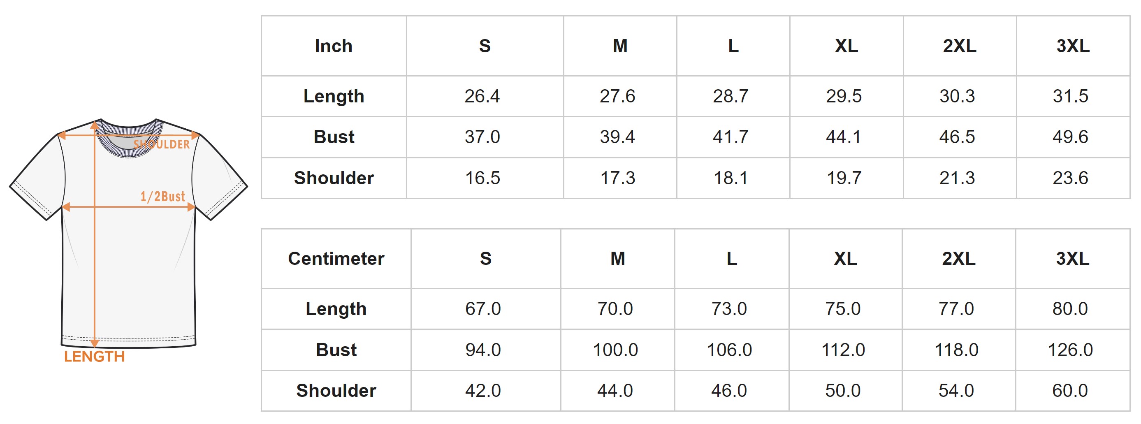Screen dimensions: 1141x424
Task: Select the Inch table header cell
Action: click(334, 46)
